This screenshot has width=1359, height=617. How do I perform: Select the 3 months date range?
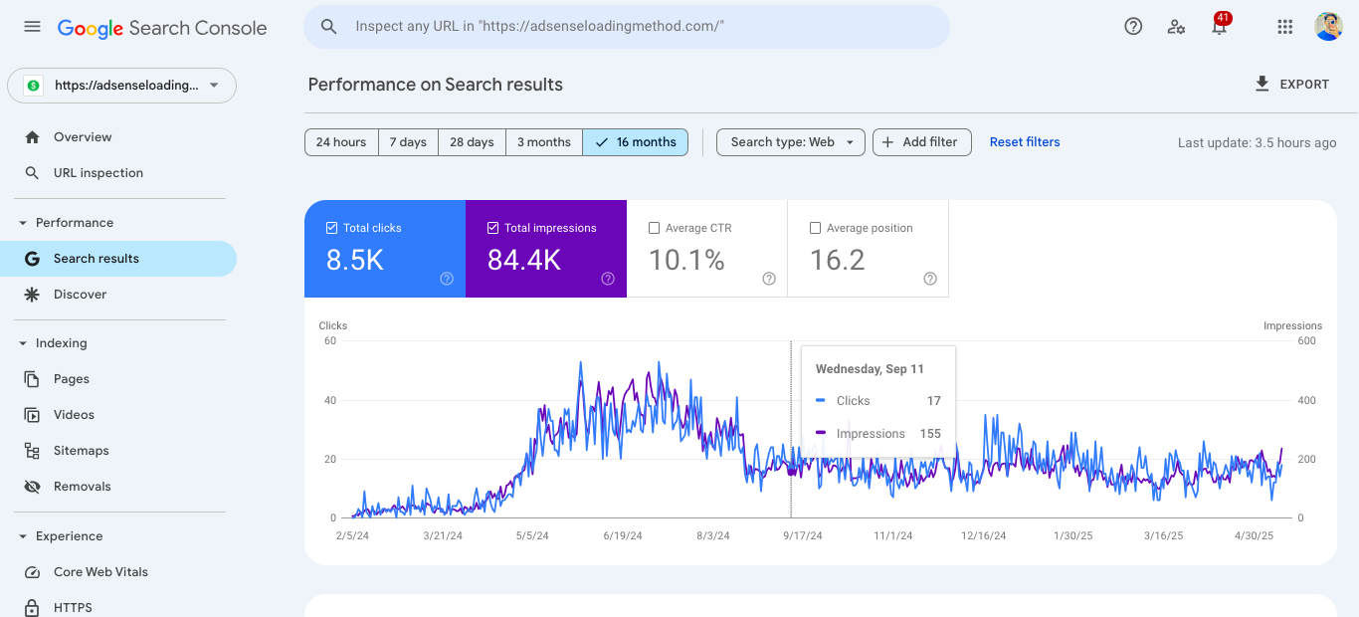pyautogui.click(x=544, y=142)
